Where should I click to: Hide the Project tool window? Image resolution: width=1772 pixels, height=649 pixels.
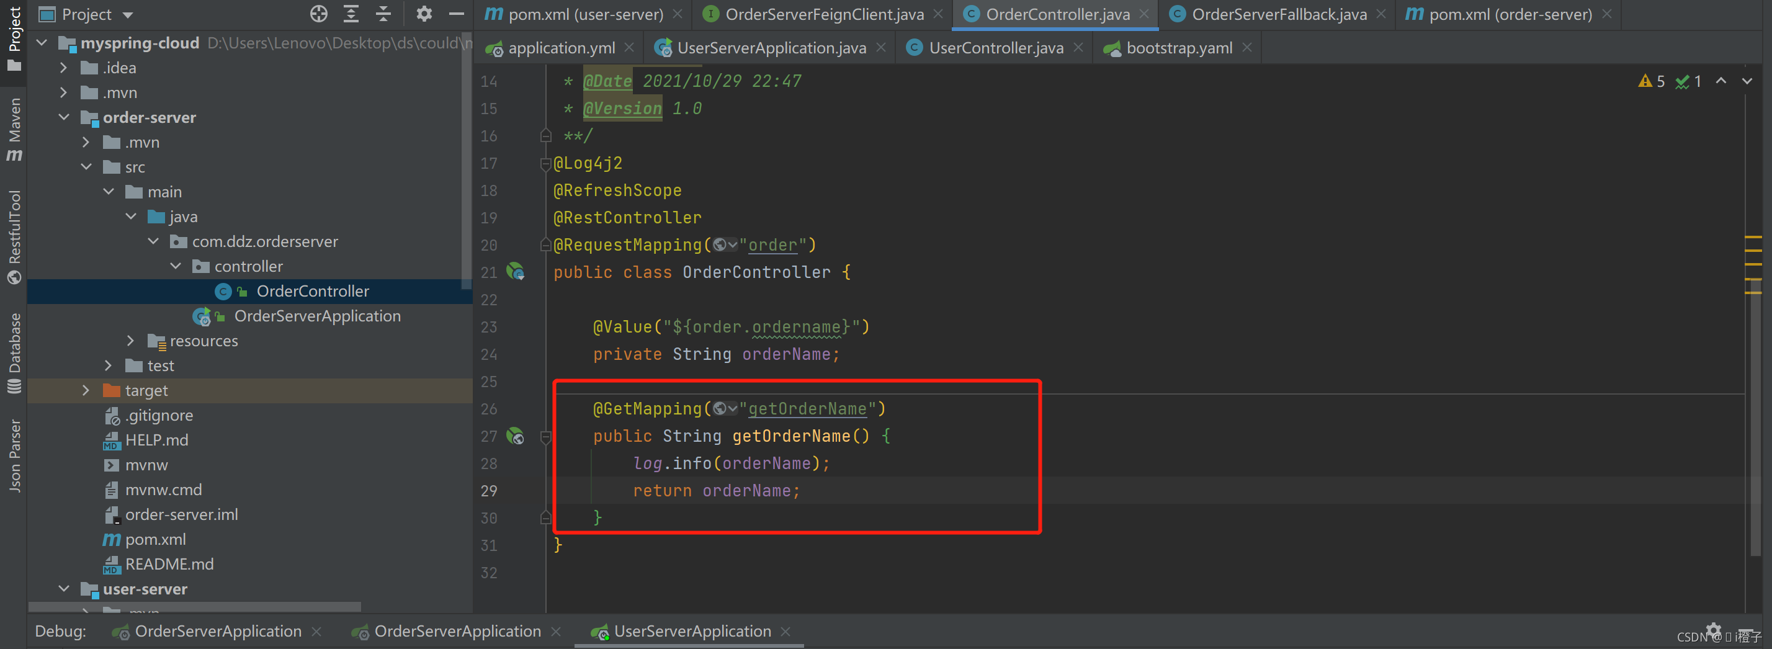[x=456, y=14]
